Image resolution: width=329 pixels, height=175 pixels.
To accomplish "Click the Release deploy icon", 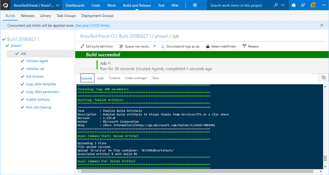I will tap(244, 46).
